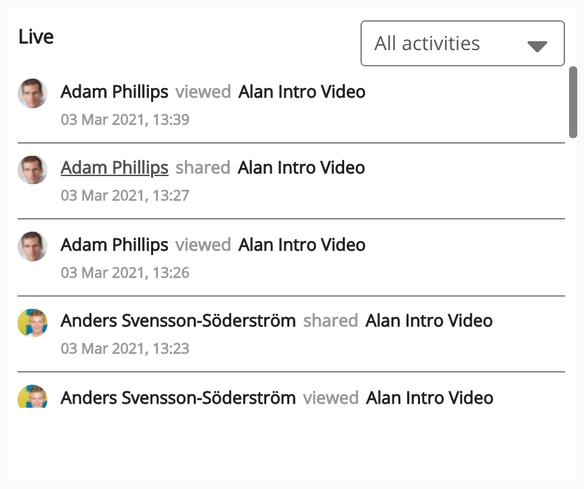
Task: Click the 03 Mar 2021, 13:39 timestamp
Action: (125, 120)
